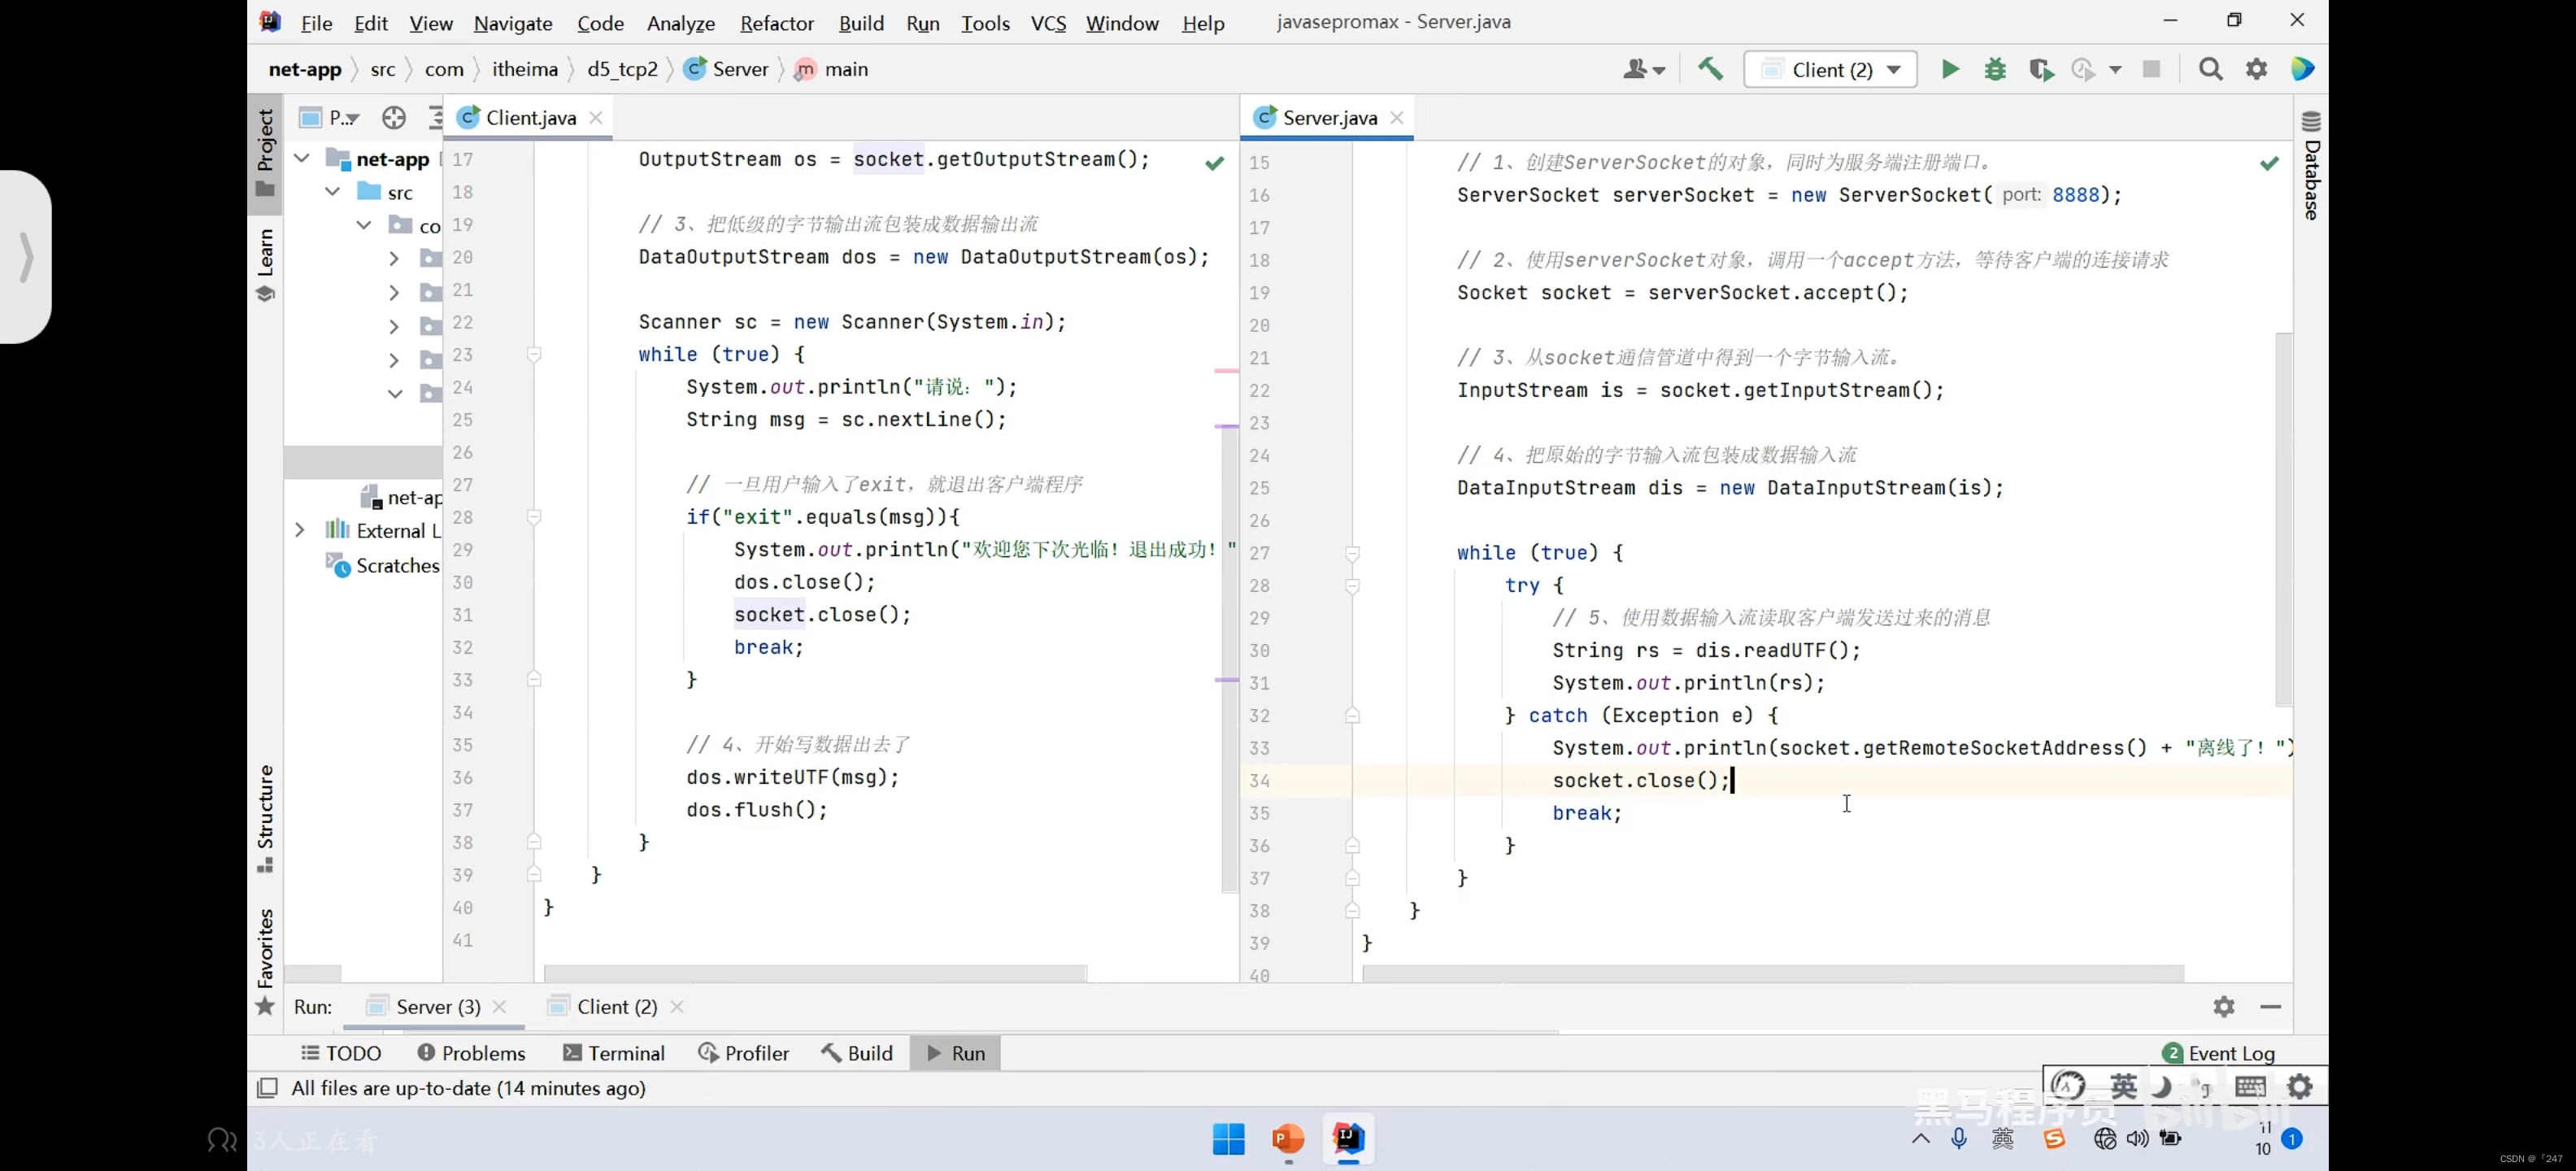Open the File menu

click(x=316, y=23)
